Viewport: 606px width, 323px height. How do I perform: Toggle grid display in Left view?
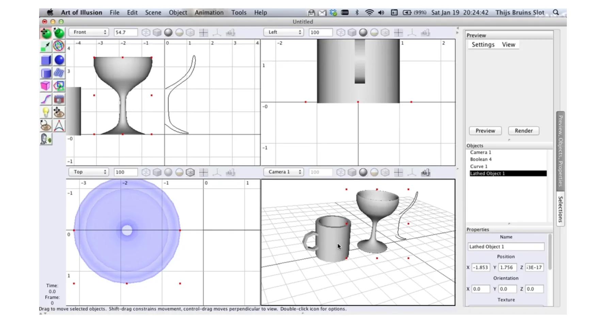pyautogui.click(x=398, y=33)
